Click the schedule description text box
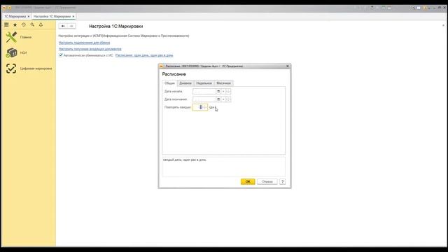Viewport: 448px width, 252px height. coord(223,167)
